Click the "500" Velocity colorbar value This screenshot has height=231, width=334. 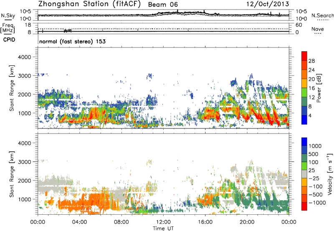click(314, 154)
